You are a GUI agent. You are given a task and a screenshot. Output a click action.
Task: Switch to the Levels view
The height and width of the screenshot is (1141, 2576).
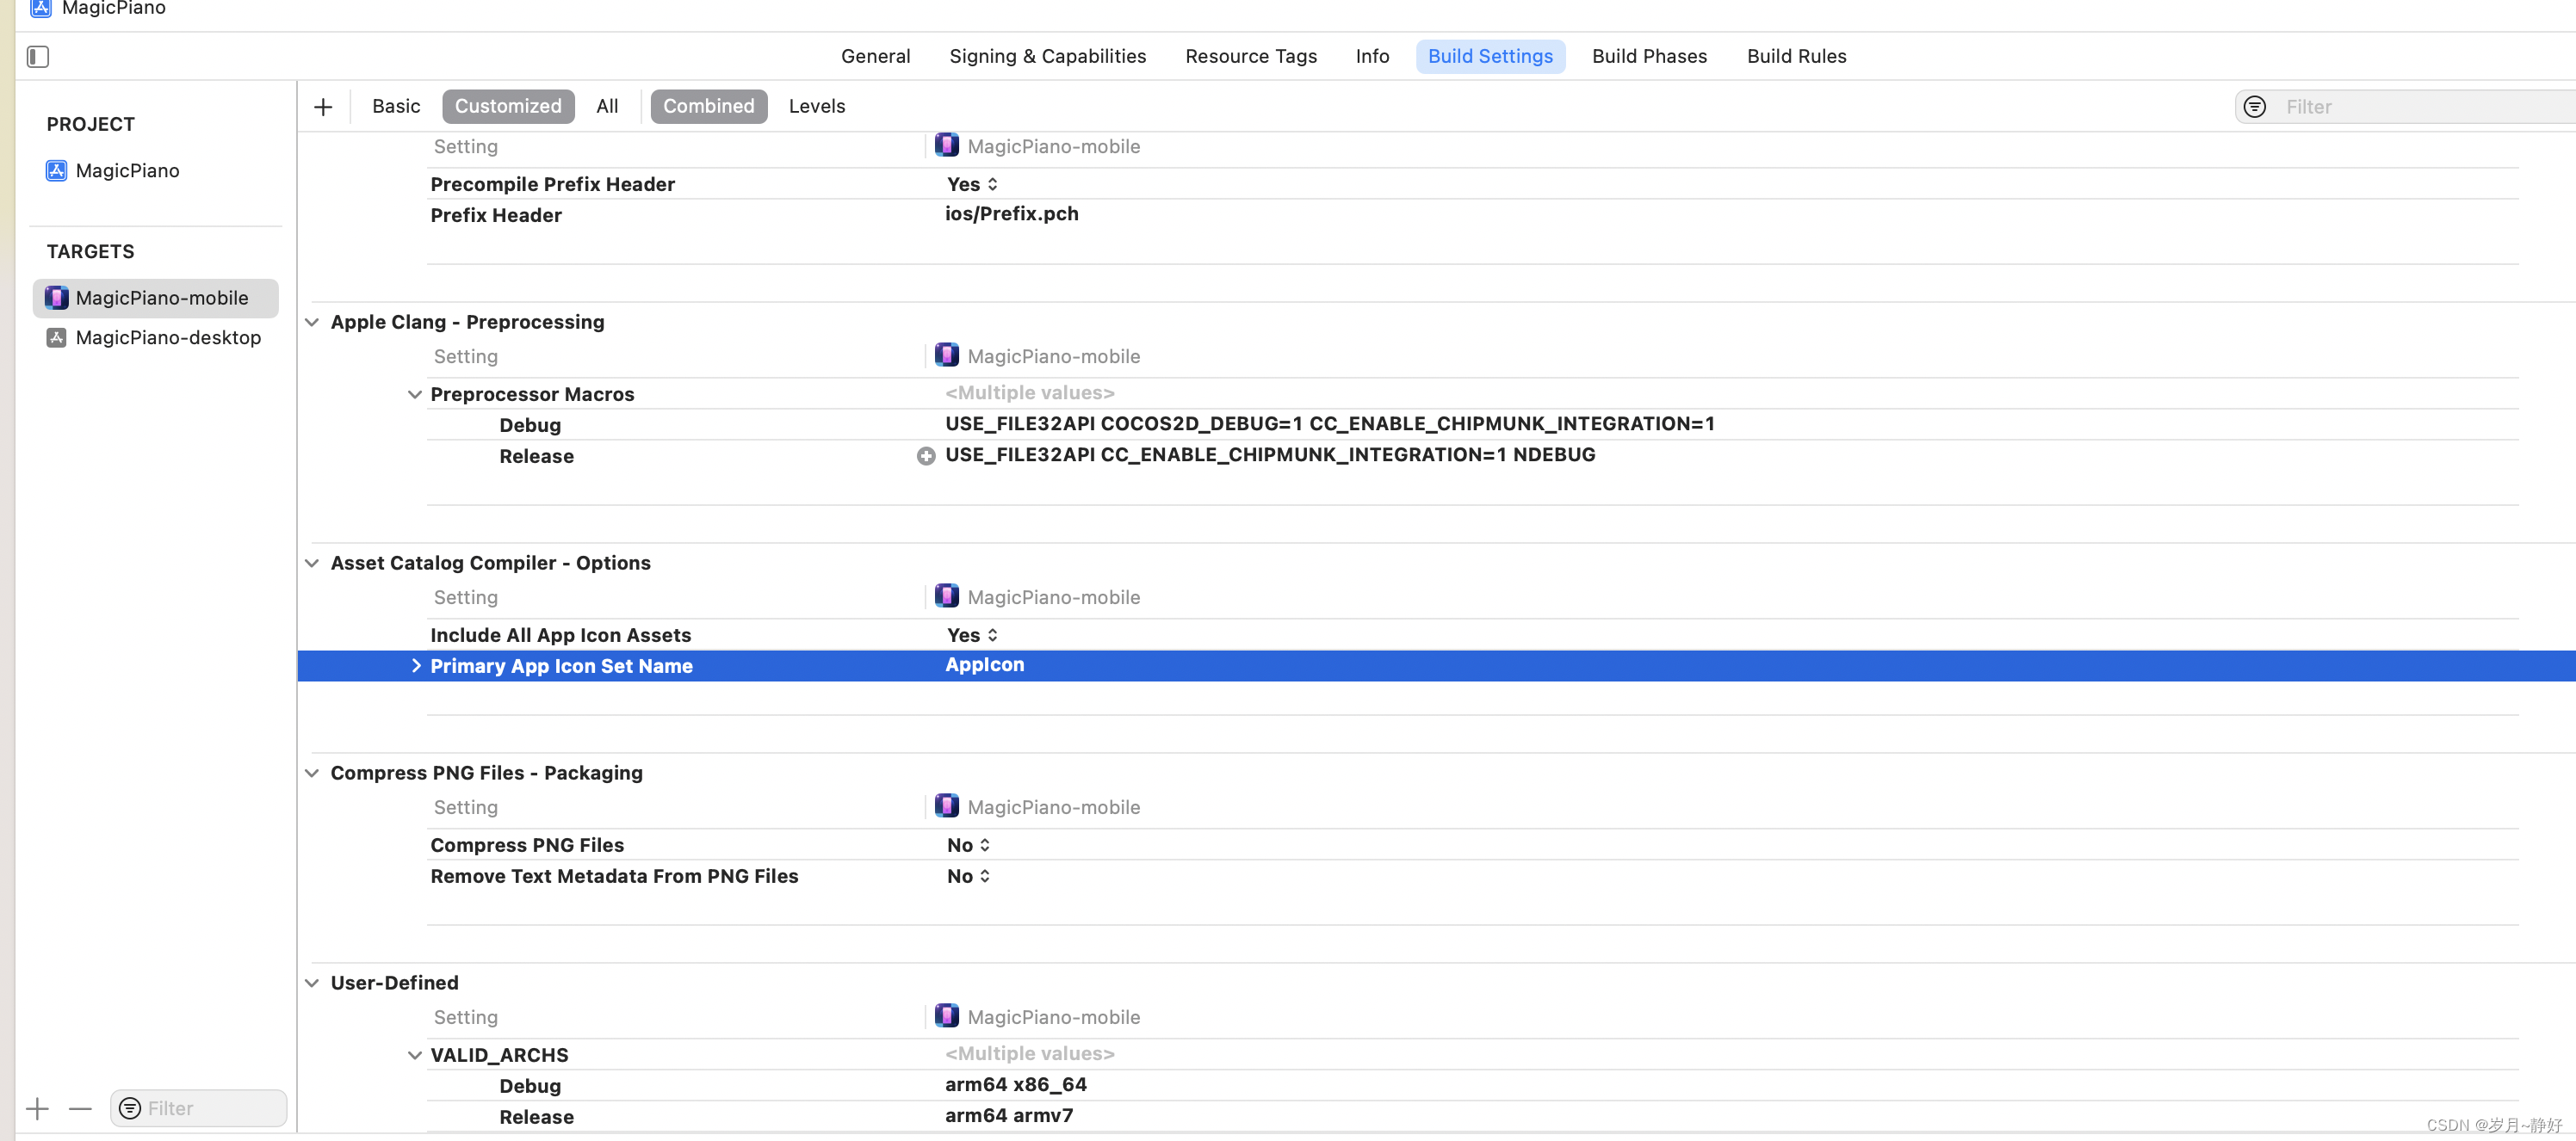(x=817, y=106)
